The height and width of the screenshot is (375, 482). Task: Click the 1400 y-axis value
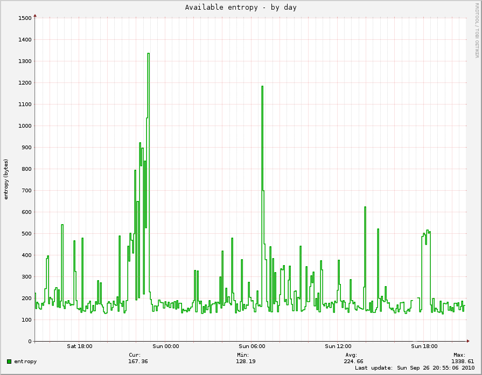tap(25, 40)
